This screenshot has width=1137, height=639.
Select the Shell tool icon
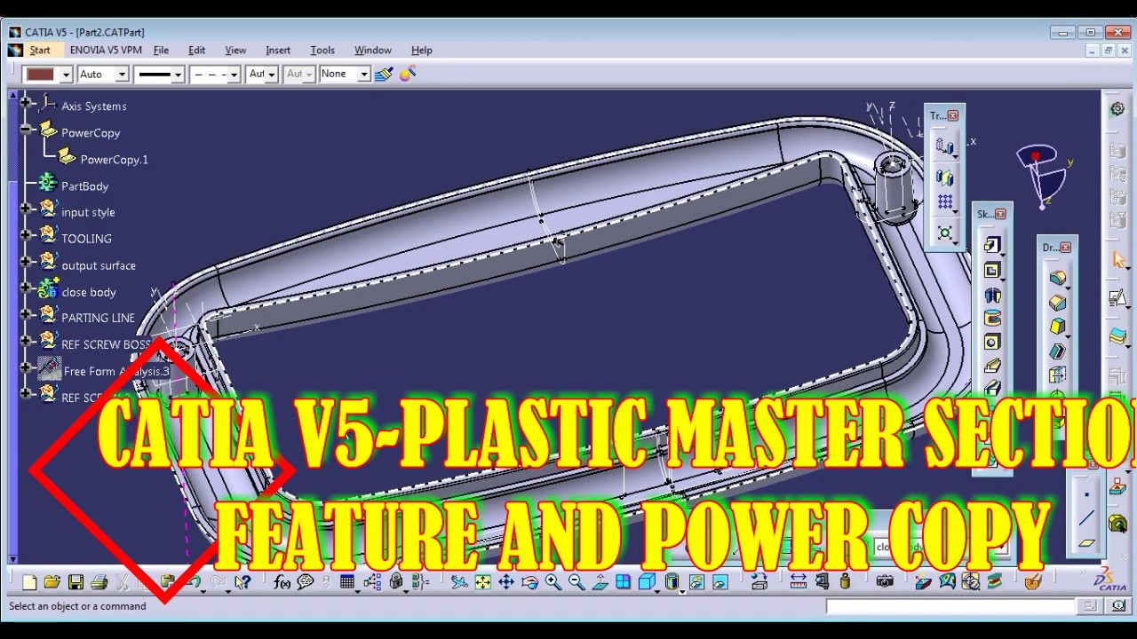(x=1057, y=351)
